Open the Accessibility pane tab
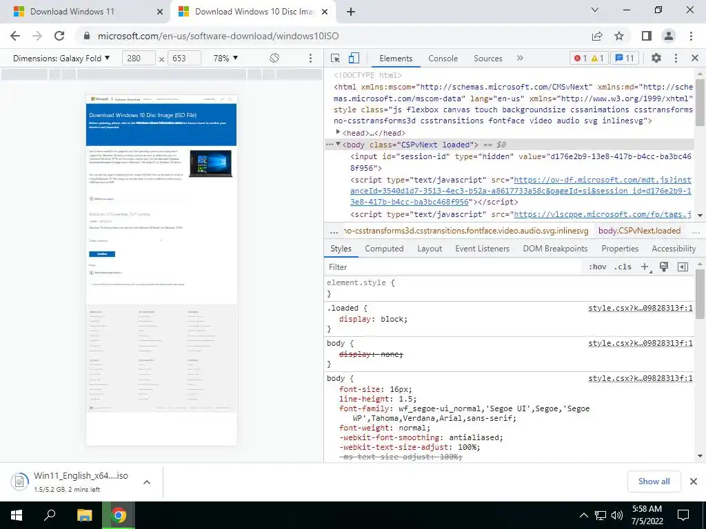The width and height of the screenshot is (706, 529). pyautogui.click(x=674, y=248)
